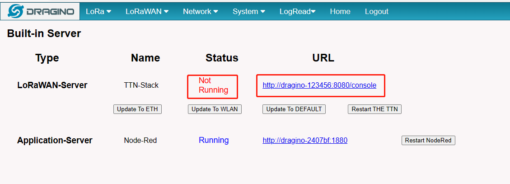Click the LoRaWAN-Server type label
Image resolution: width=510 pixels, height=184 pixels.
pos(52,85)
